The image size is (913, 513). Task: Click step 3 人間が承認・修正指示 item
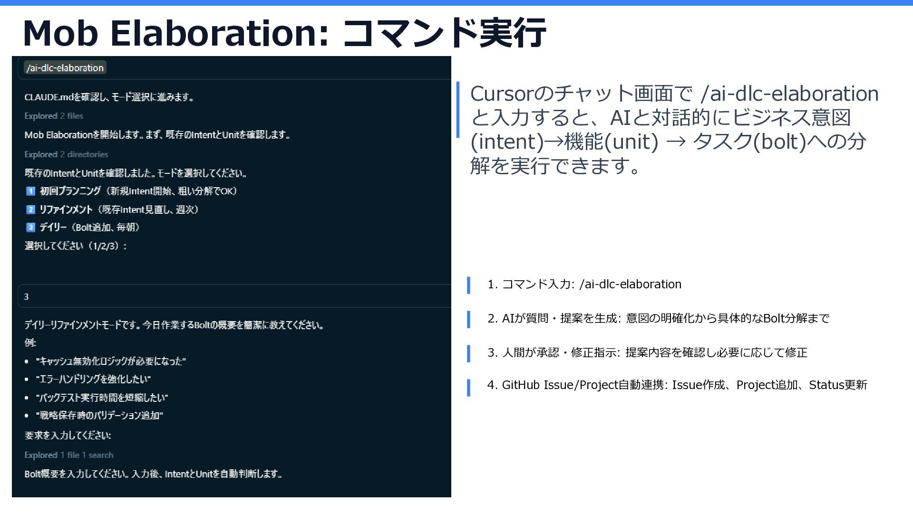coord(647,353)
